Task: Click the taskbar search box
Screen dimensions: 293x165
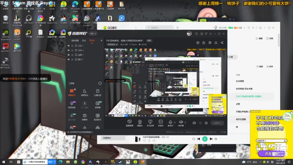Action: coord(35,162)
